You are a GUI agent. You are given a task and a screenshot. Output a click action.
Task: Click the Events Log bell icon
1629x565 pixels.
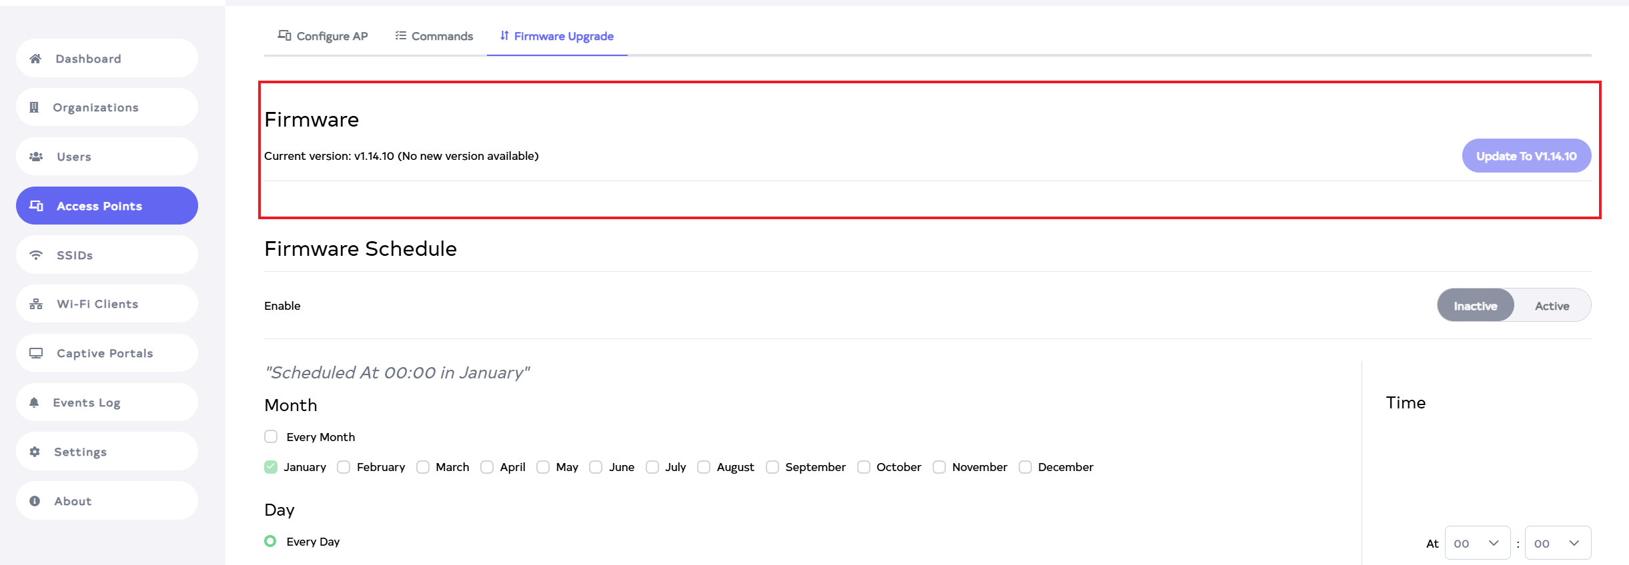[x=35, y=402]
